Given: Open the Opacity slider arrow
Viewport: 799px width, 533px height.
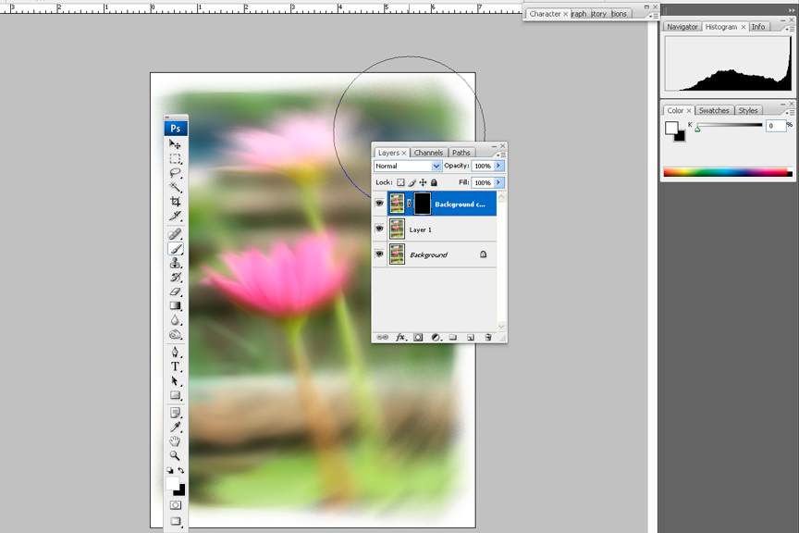Looking at the screenshot, I should [499, 167].
